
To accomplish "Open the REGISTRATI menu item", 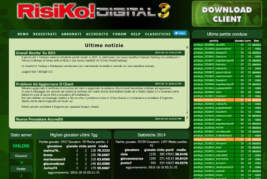I will [x=45, y=34].
